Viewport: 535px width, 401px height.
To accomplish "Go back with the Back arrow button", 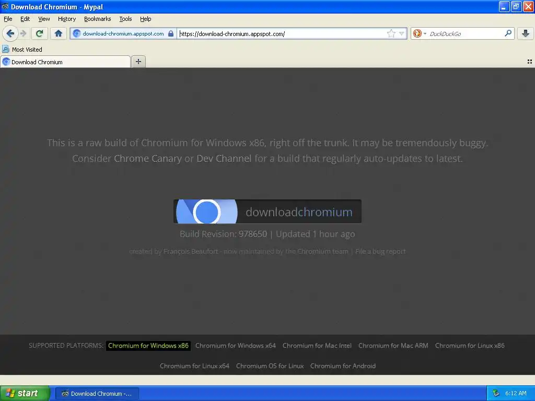I will (x=10, y=33).
